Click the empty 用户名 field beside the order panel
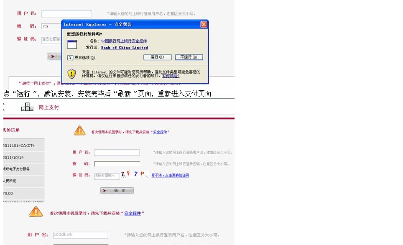The width and height of the screenshot is (403, 245). [117, 153]
